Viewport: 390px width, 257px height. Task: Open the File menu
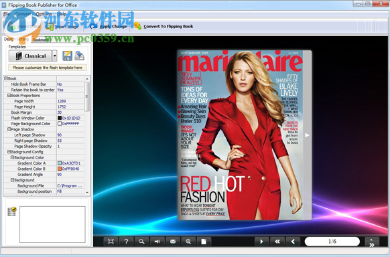[7, 14]
